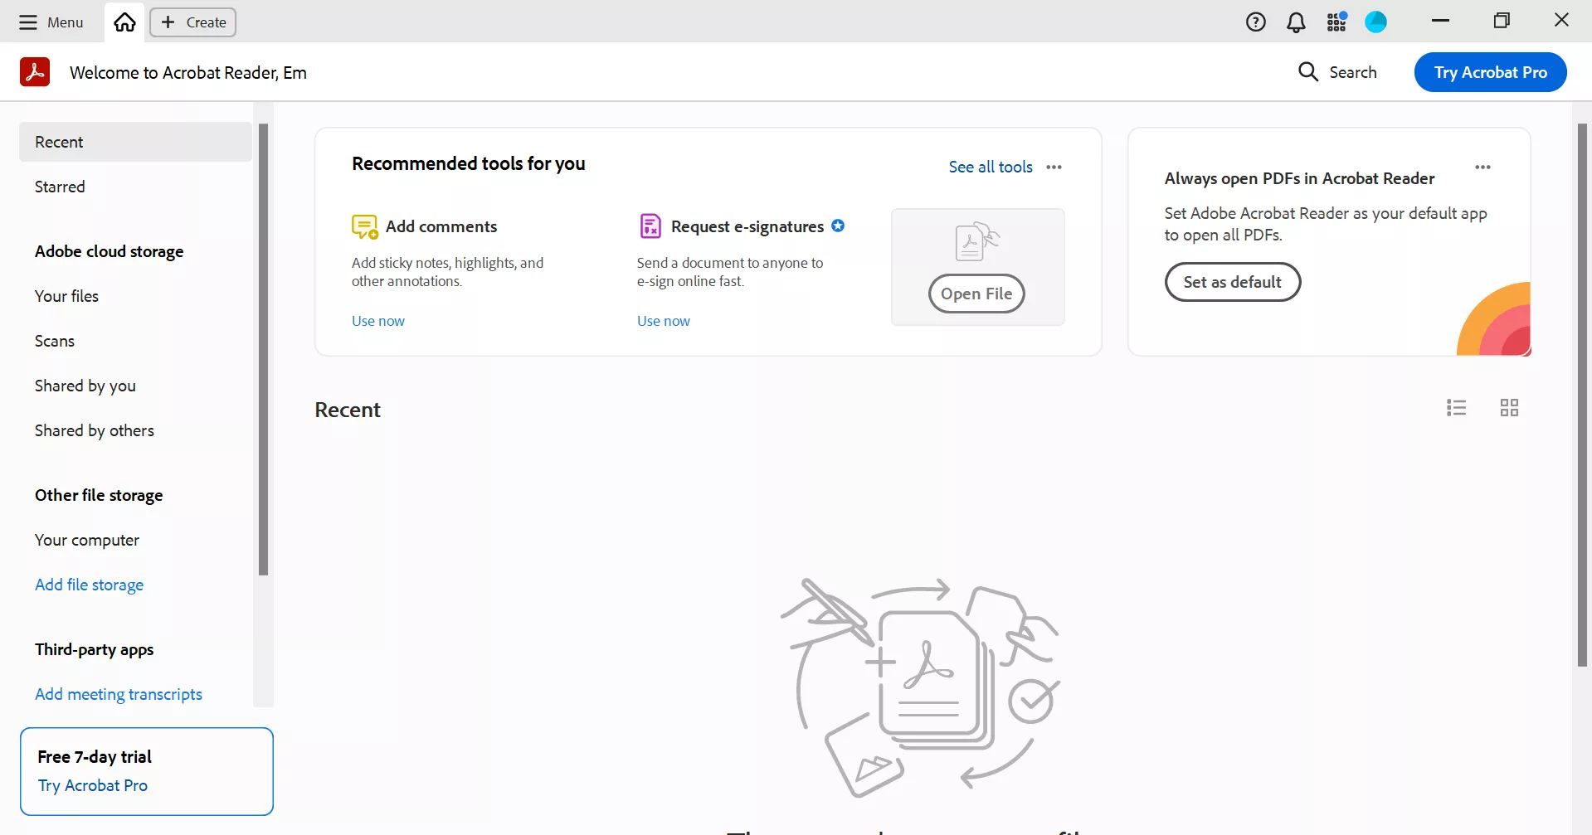This screenshot has width=1592, height=835.
Task: Follow the See all tools link
Action: coord(990,167)
